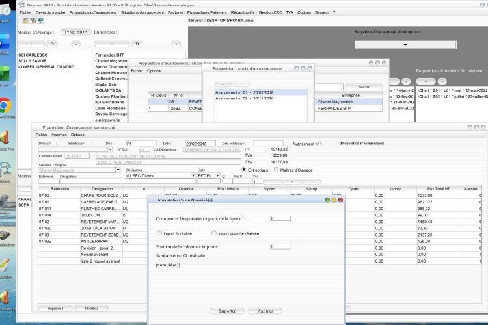
Task: Select SCI LE SAVOIE in Maîtres d'Ouvrage list
Action: tap(33, 60)
